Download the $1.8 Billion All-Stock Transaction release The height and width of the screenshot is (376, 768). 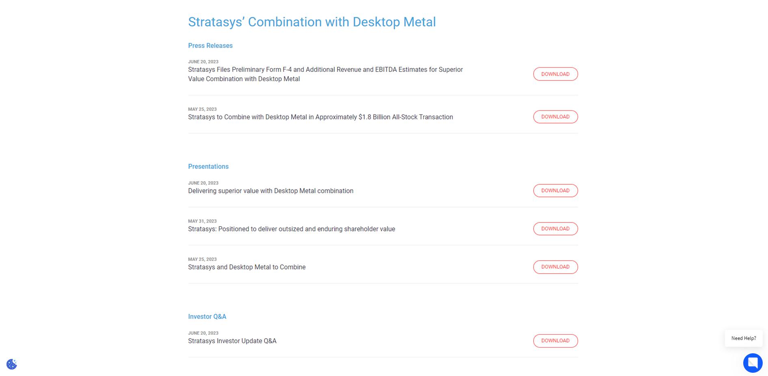pyautogui.click(x=555, y=117)
